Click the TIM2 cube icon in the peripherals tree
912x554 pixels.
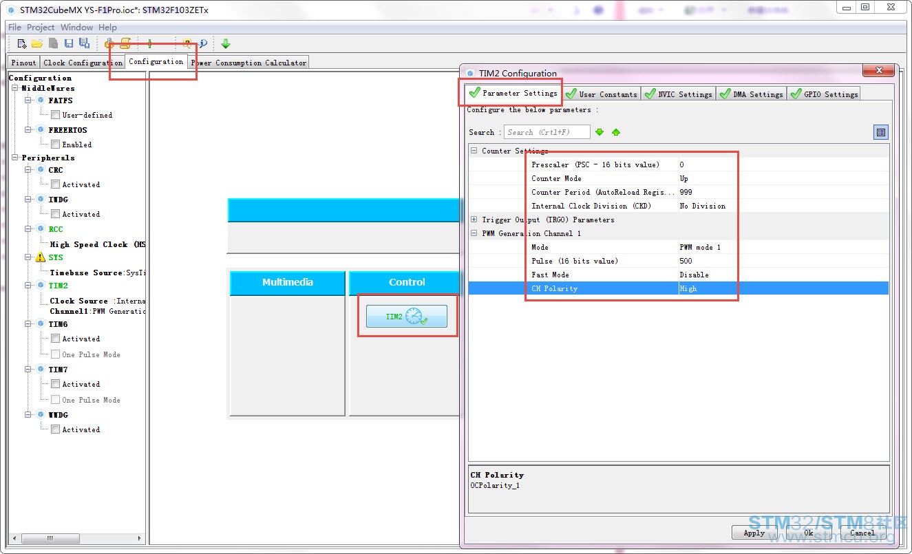41,286
